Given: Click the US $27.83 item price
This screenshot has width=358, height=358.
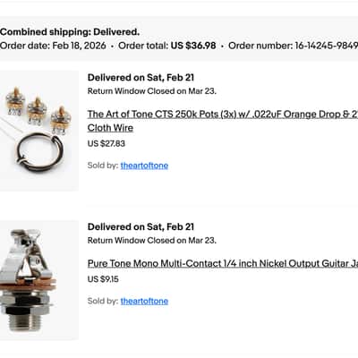Looking at the screenshot, I should [x=107, y=143].
